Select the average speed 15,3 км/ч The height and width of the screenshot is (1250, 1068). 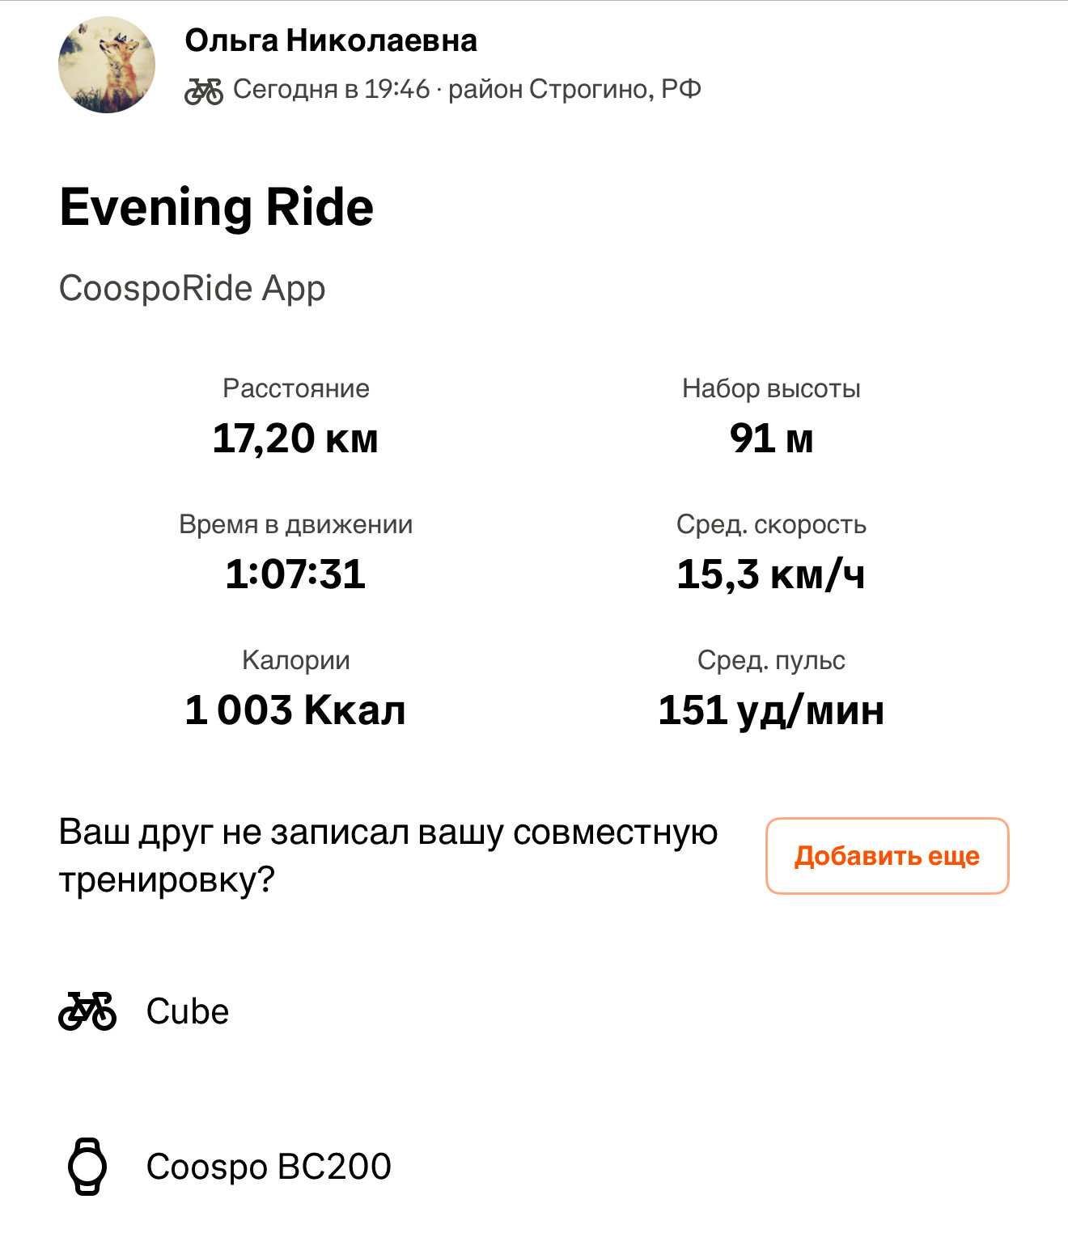pos(771,574)
